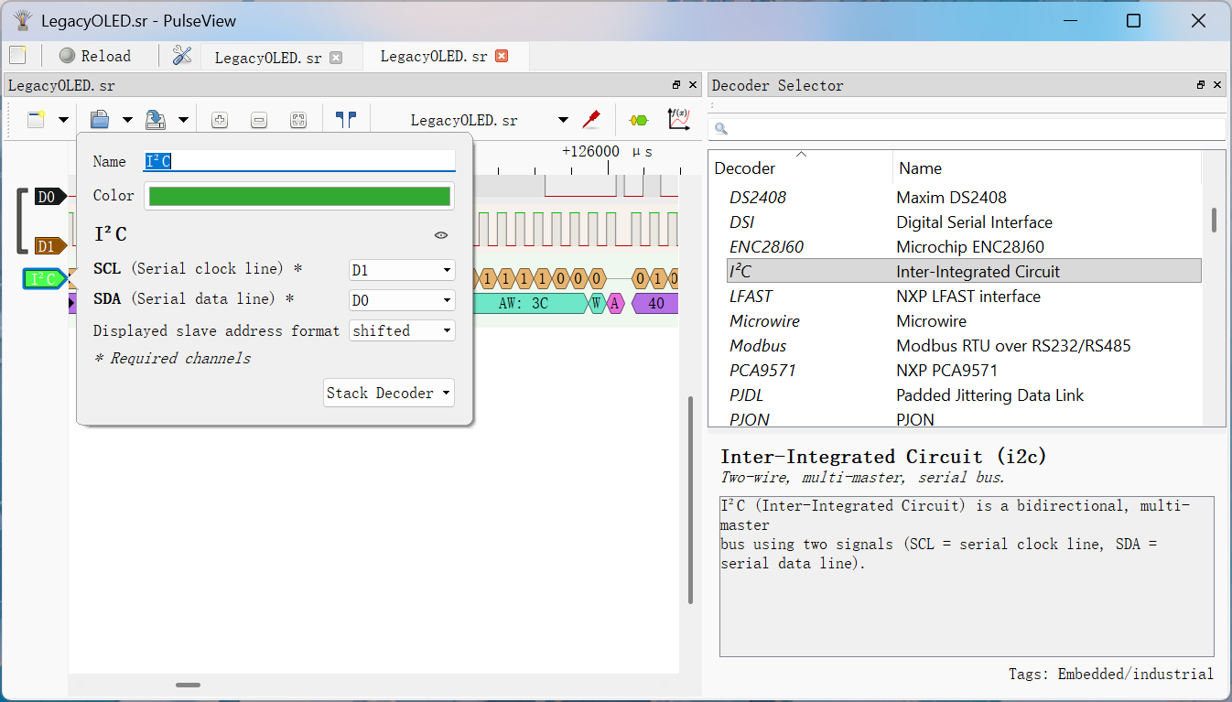The height and width of the screenshot is (702, 1232).
Task: Select the Modbus decoder in the list
Action: (x=758, y=346)
